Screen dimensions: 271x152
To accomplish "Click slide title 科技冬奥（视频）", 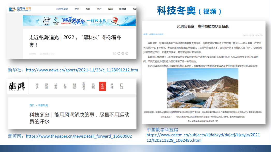I will tap(189, 11).
